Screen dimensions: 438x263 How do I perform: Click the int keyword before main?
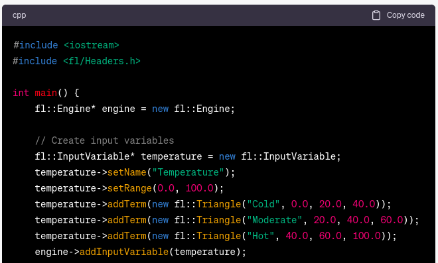(21, 93)
